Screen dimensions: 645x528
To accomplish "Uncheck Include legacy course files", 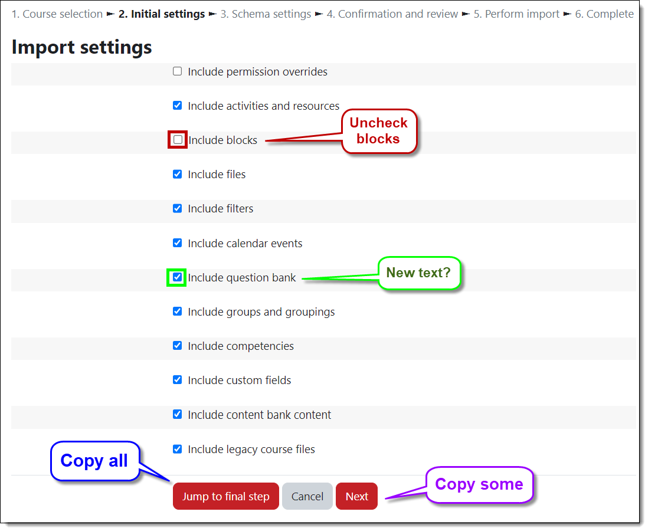I will (177, 449).
